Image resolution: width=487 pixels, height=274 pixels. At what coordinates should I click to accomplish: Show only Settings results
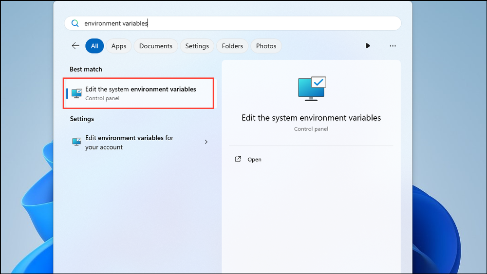pyautogui.click(x=197, y=46)
